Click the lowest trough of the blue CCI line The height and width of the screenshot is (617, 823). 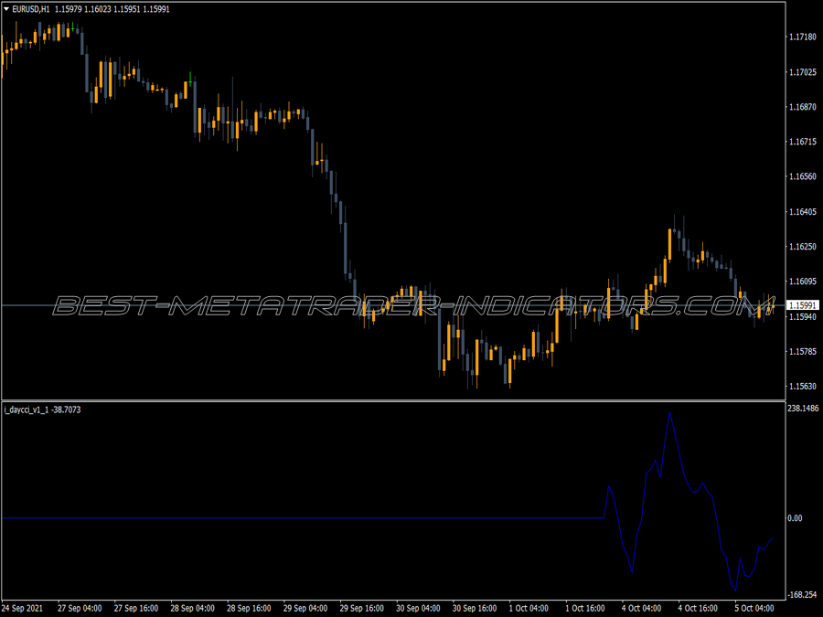(735, 590)
